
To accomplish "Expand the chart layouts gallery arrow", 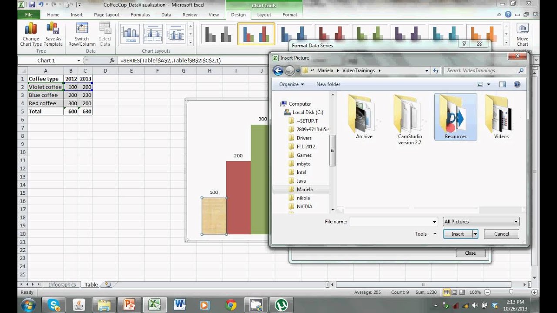I will (191, 42).
